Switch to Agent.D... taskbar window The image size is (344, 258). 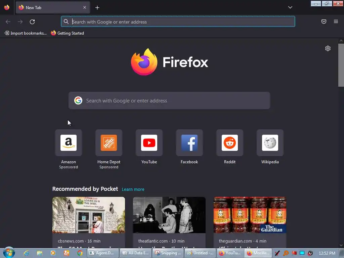pyautogui.click(x=103, y=253)
